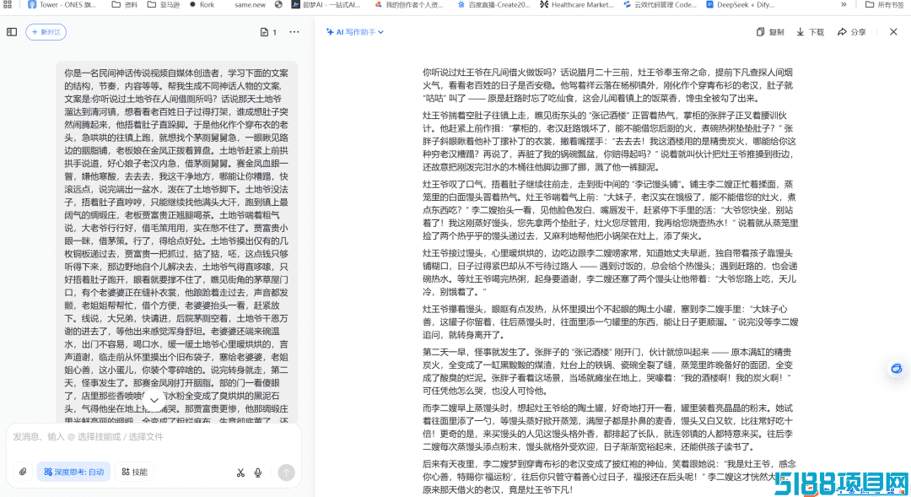Viewport: 911px width, 497px height.
Task: Open the 即梦AI bookmark
Action: [326, 5]
